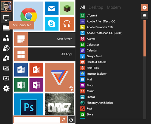Click the app list scrollbar thumb
Screen dimensions: 151x124
(x=144, y=38)
